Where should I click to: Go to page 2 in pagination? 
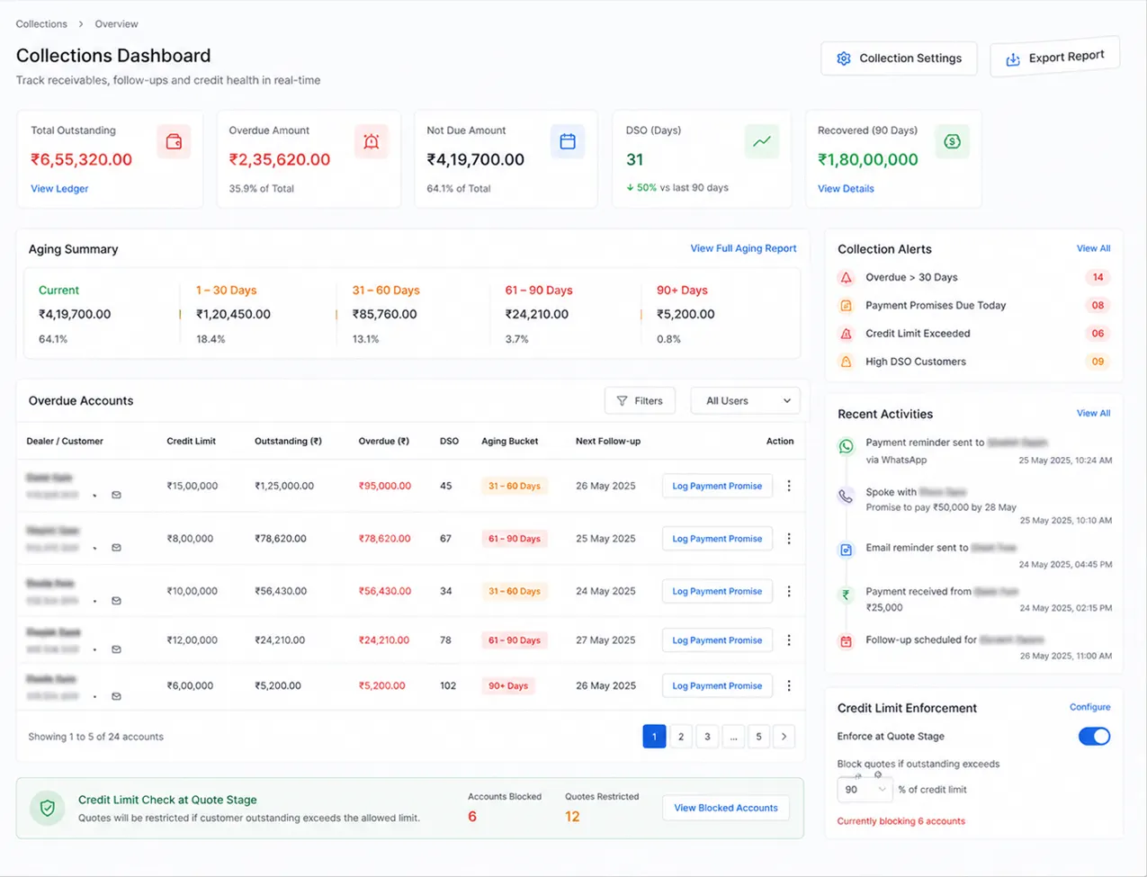(x=681, y=737)
